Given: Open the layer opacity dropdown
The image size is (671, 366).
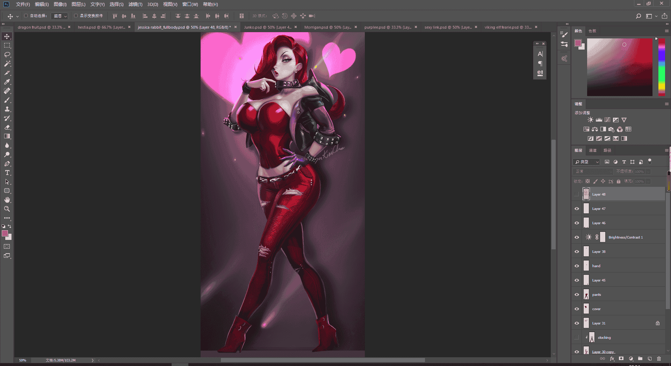Looking at the screenshot, I should tap(648, 171).
